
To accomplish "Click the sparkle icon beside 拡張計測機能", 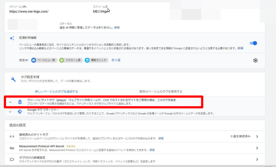I will click(12, 38).
